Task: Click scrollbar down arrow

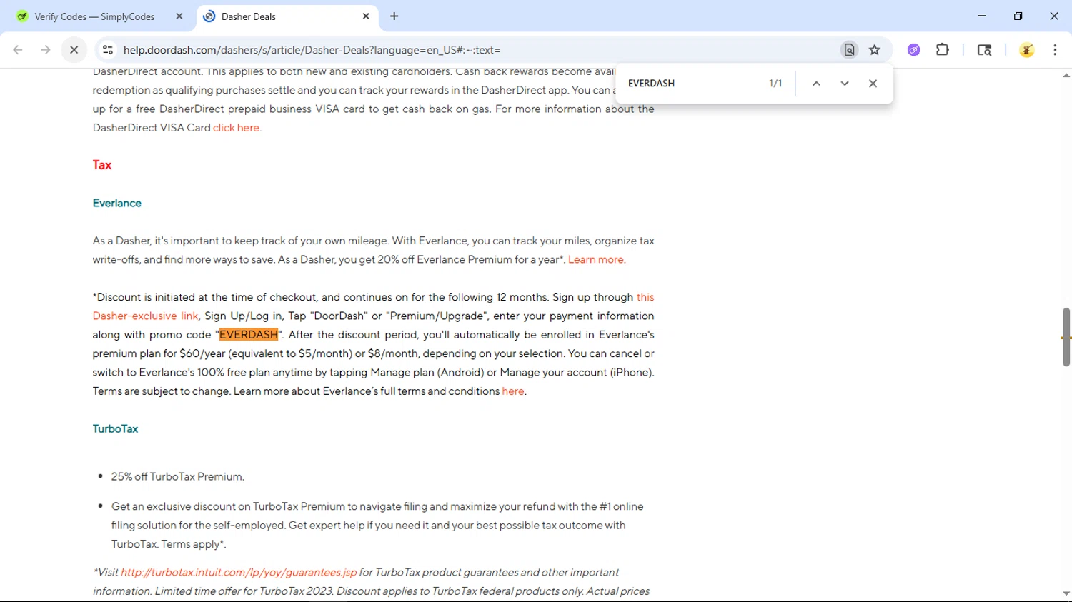Action: pyautogui.click(x=1066, y=593)
